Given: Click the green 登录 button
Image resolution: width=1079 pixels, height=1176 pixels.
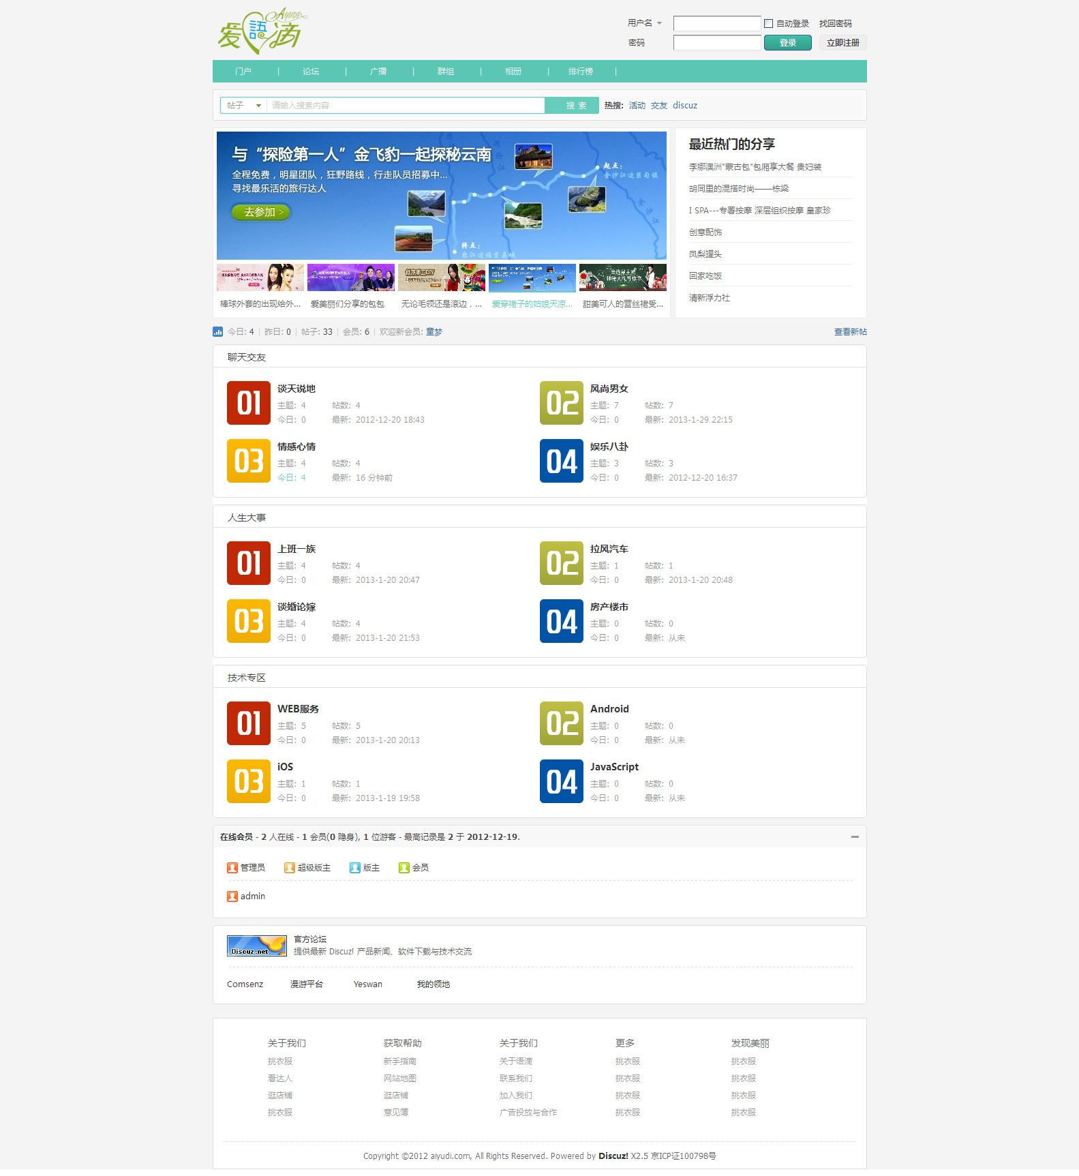Looking at the screenshot, I should (788, 43).
